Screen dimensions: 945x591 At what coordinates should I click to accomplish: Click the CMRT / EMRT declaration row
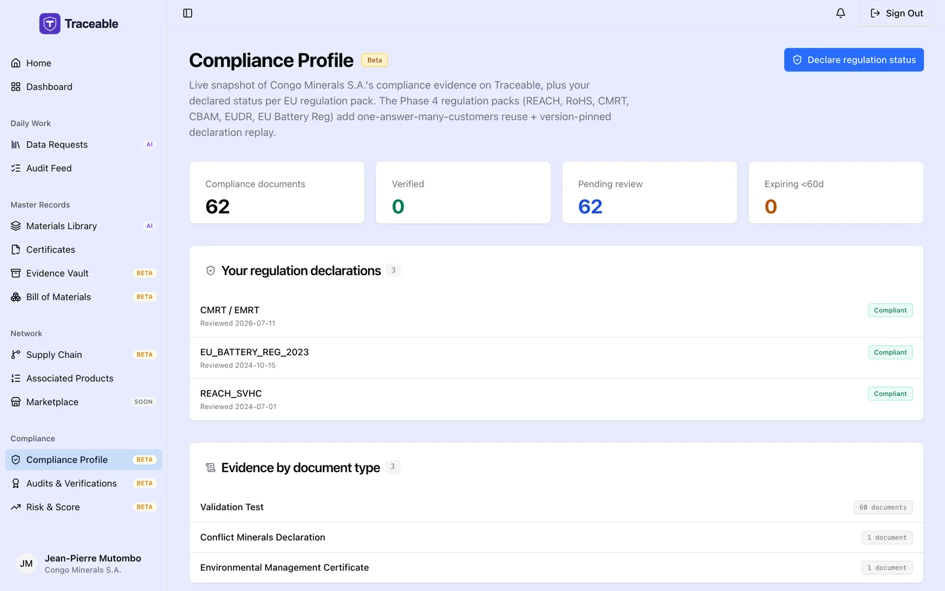click(556, 316)
